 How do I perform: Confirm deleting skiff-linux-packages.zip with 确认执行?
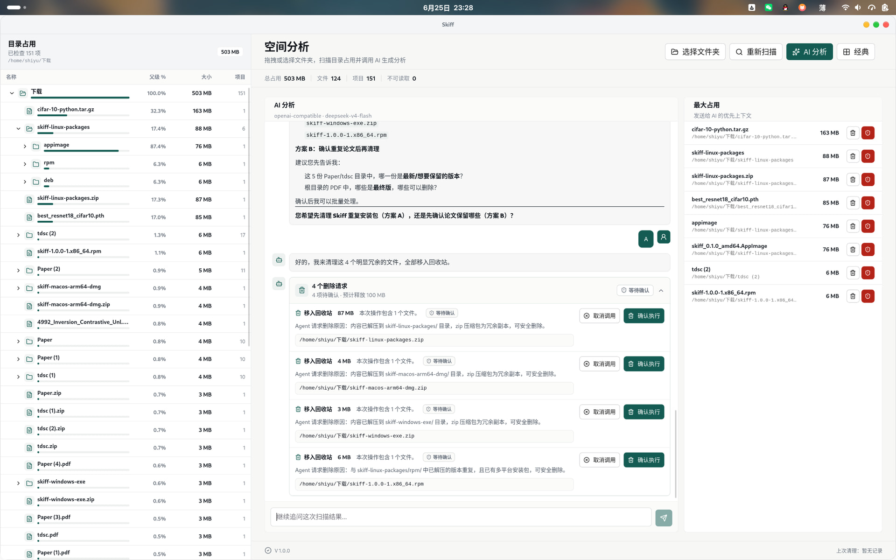644,316
